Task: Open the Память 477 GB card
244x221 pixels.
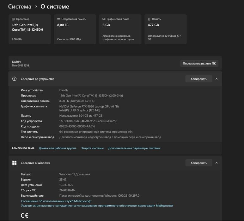Action: pyautogui.click(x=165, y=29)
